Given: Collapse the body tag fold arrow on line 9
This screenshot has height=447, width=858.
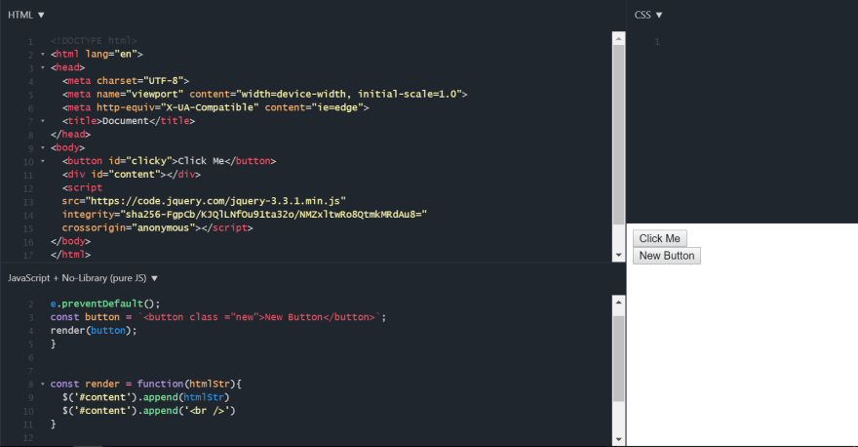Looking at the screenshot, I should coord(43,147).
